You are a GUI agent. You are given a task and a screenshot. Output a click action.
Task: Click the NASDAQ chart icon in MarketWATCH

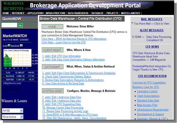click(21, 46)
